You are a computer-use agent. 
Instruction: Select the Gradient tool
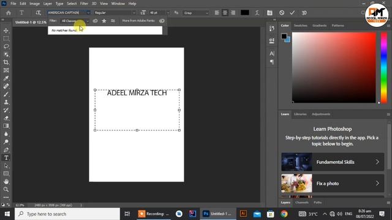coord(6,126)
